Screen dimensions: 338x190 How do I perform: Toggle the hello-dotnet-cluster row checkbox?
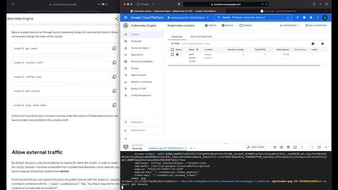tap(172, 54)
